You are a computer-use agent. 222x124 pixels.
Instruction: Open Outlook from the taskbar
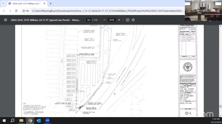39,121
